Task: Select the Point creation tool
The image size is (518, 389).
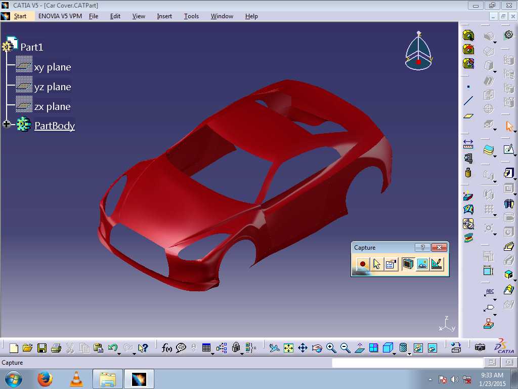Action: 468,87
